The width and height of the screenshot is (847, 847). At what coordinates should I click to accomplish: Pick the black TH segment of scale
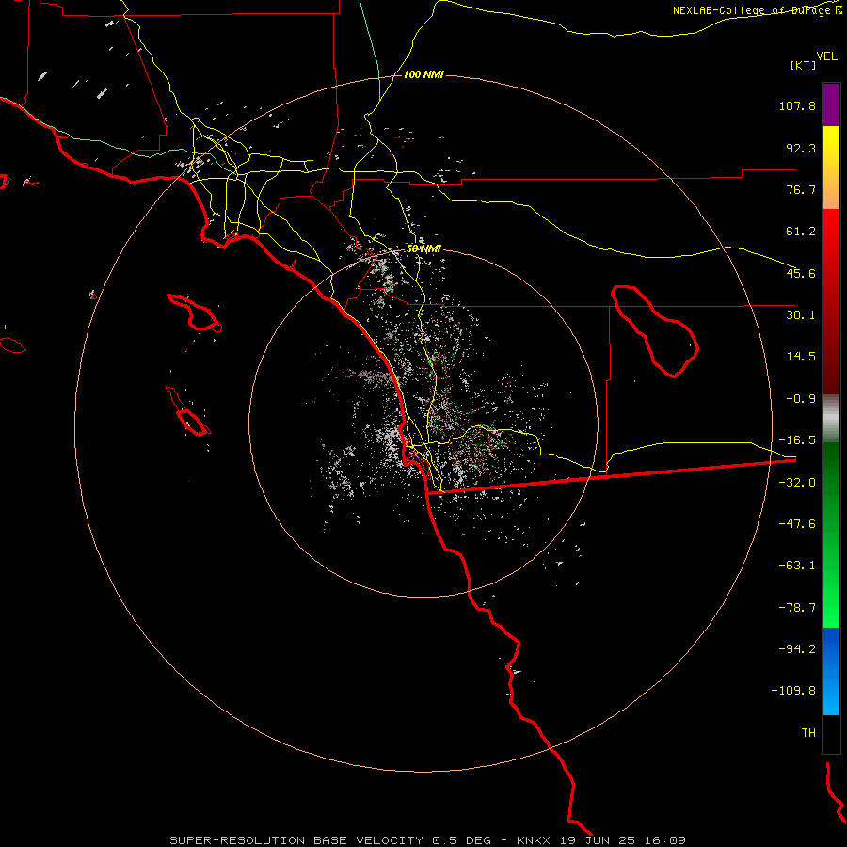[831, 734]
